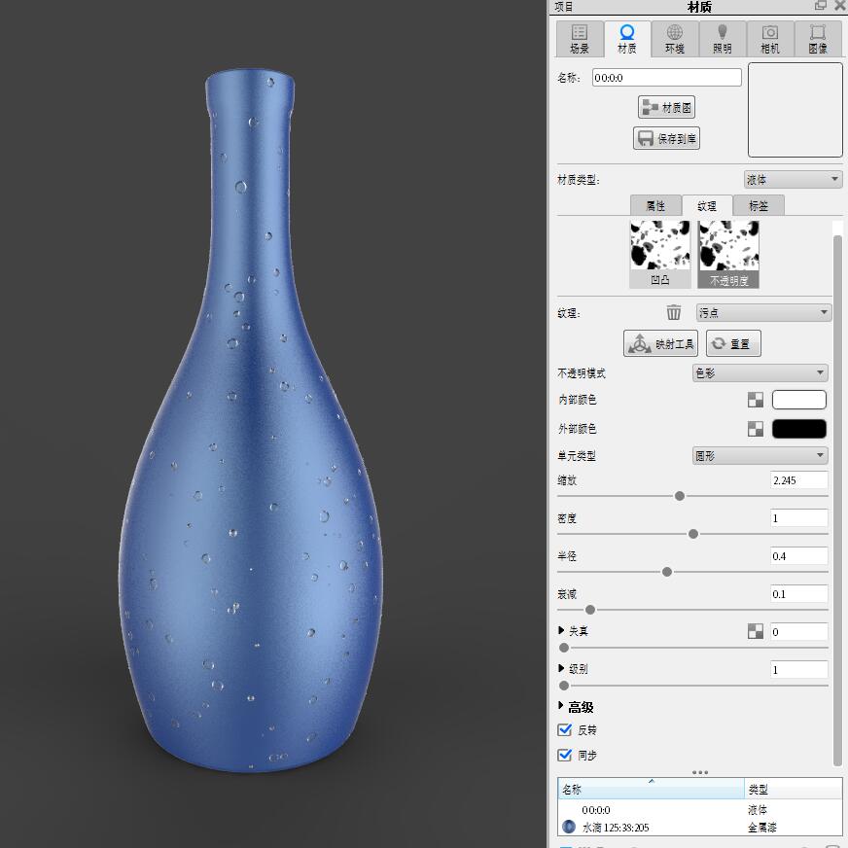Screen dimensions: 848x848
Task: Click the panel vertical scrollbar
Action: (x=837, y=500)
